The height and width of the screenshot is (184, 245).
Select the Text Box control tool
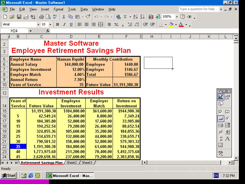point(227,112)
